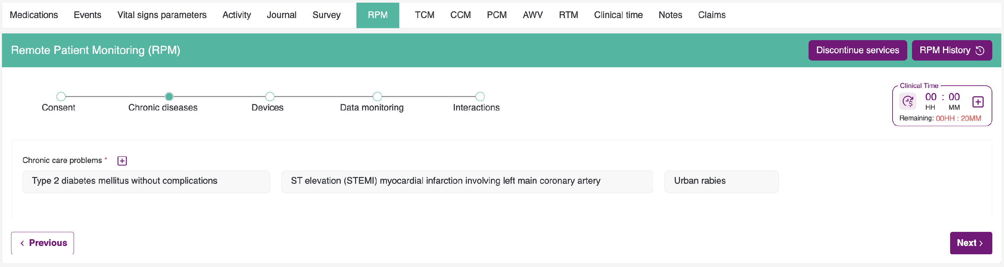The height and width of the screenshot is (267, 1004).
Task: Open the Interactions step circle
Action: [480, 96]
